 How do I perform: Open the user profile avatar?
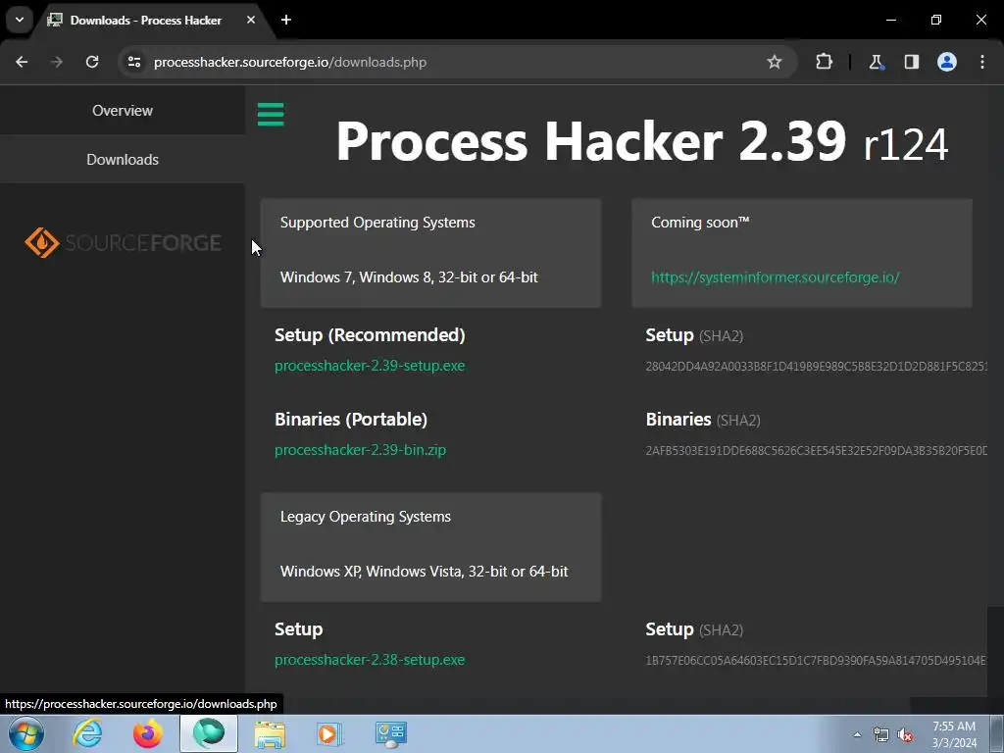tap(947, 62)
